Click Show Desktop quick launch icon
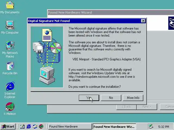The width and height of the screenshot is (174, 130). click(x=22, y=126)
